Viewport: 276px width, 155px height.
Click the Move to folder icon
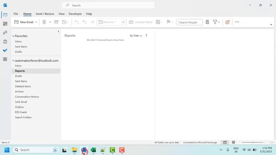64,22
